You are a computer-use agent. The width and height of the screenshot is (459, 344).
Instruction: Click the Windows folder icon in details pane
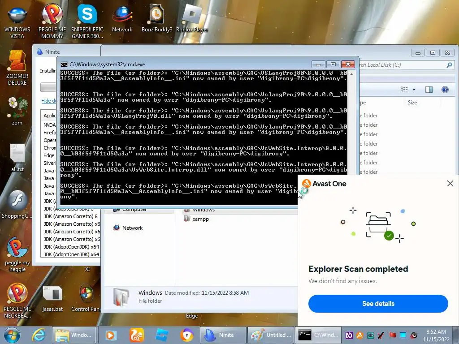pyautogui.click(x=121, y=297)
